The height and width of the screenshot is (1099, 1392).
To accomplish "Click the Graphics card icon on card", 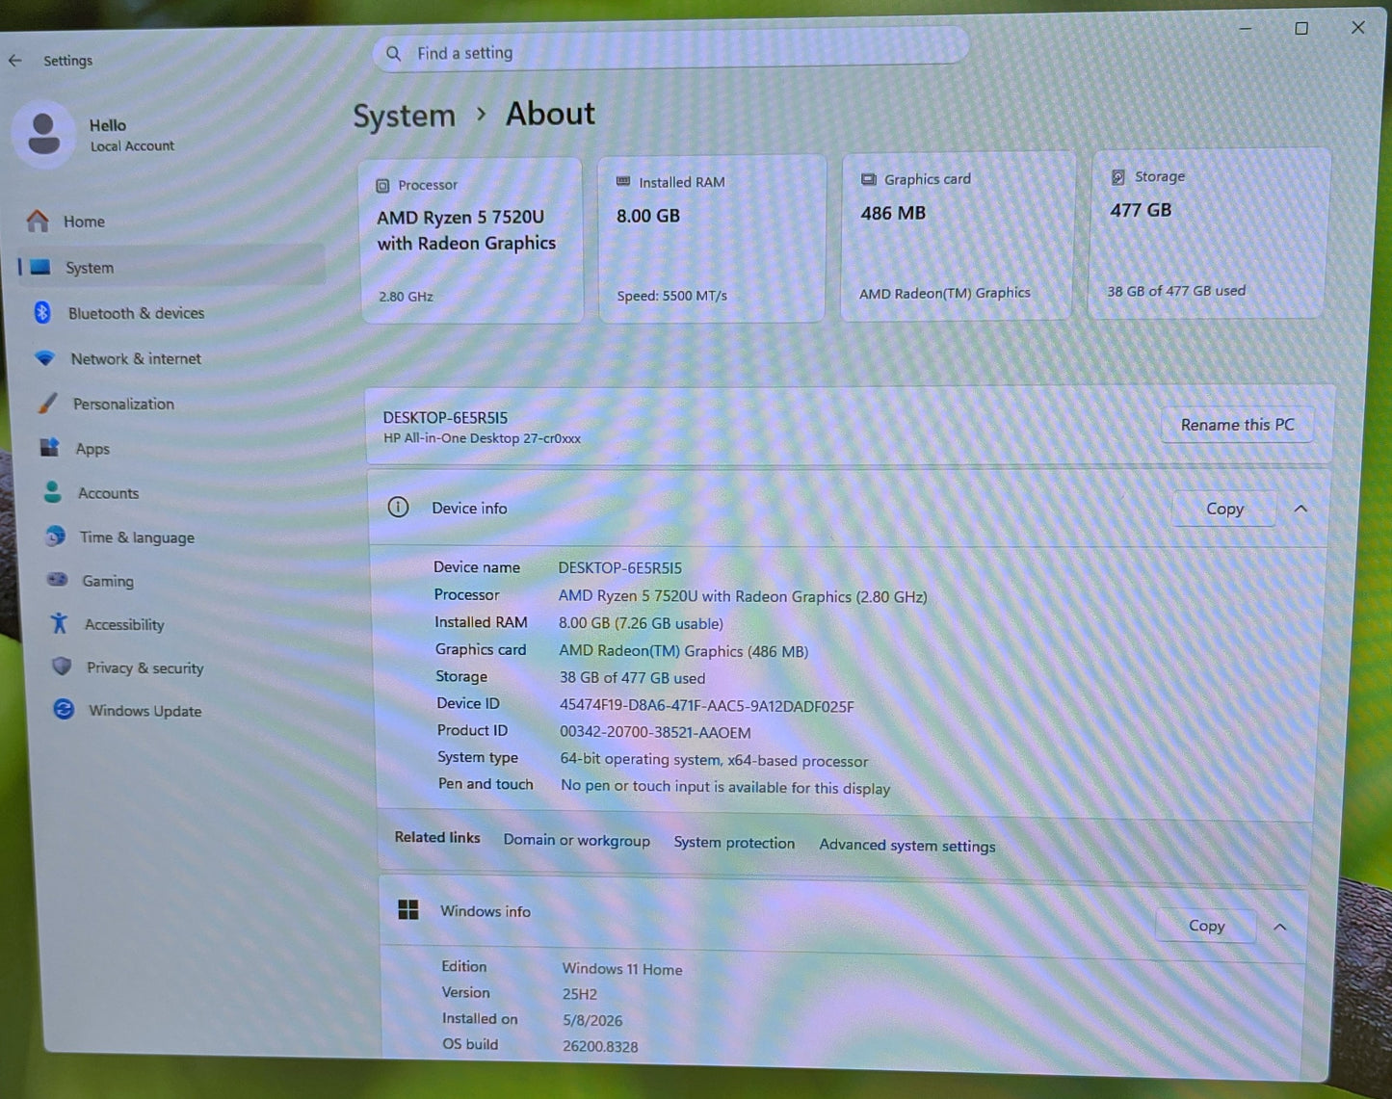I will (868, 179).
